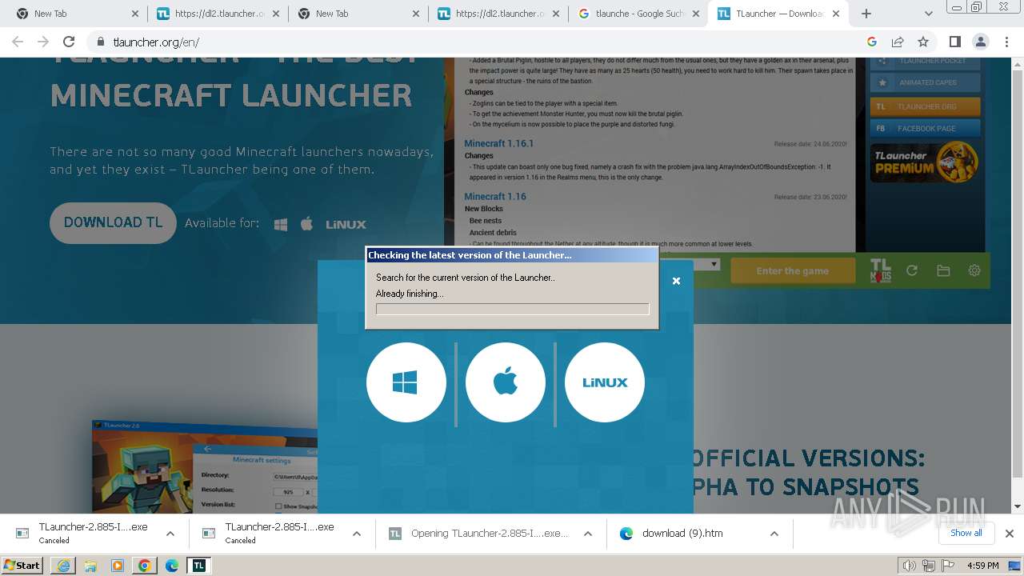Open the tab search chevron
The width and height of the screenshot is (1024, 576).
click(928, 14)
